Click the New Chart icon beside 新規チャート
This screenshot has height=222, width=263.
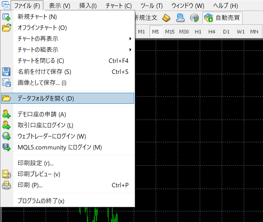(7, 17)
